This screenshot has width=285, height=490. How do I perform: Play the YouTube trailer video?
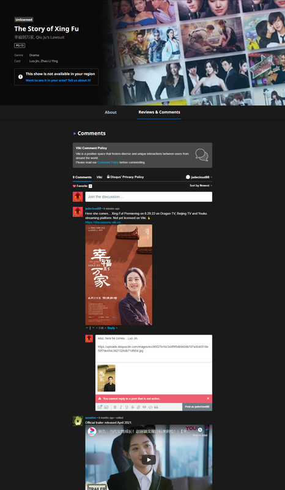pos(149,460)
